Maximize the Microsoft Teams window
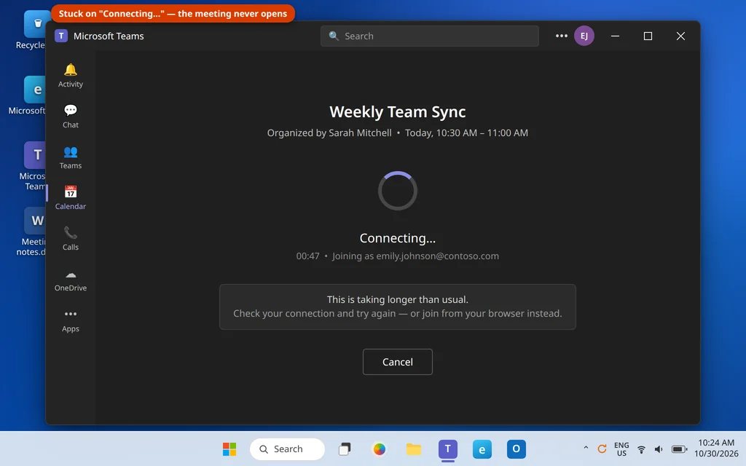 click(x=648, y=36)
